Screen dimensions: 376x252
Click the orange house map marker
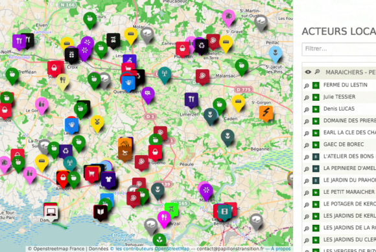tap(125, 143)
